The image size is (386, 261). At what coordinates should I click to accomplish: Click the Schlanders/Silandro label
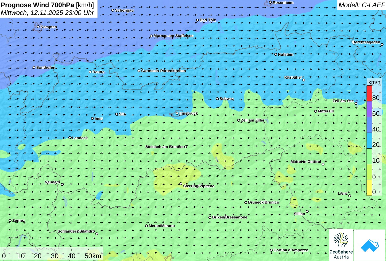tap(76, 231)
